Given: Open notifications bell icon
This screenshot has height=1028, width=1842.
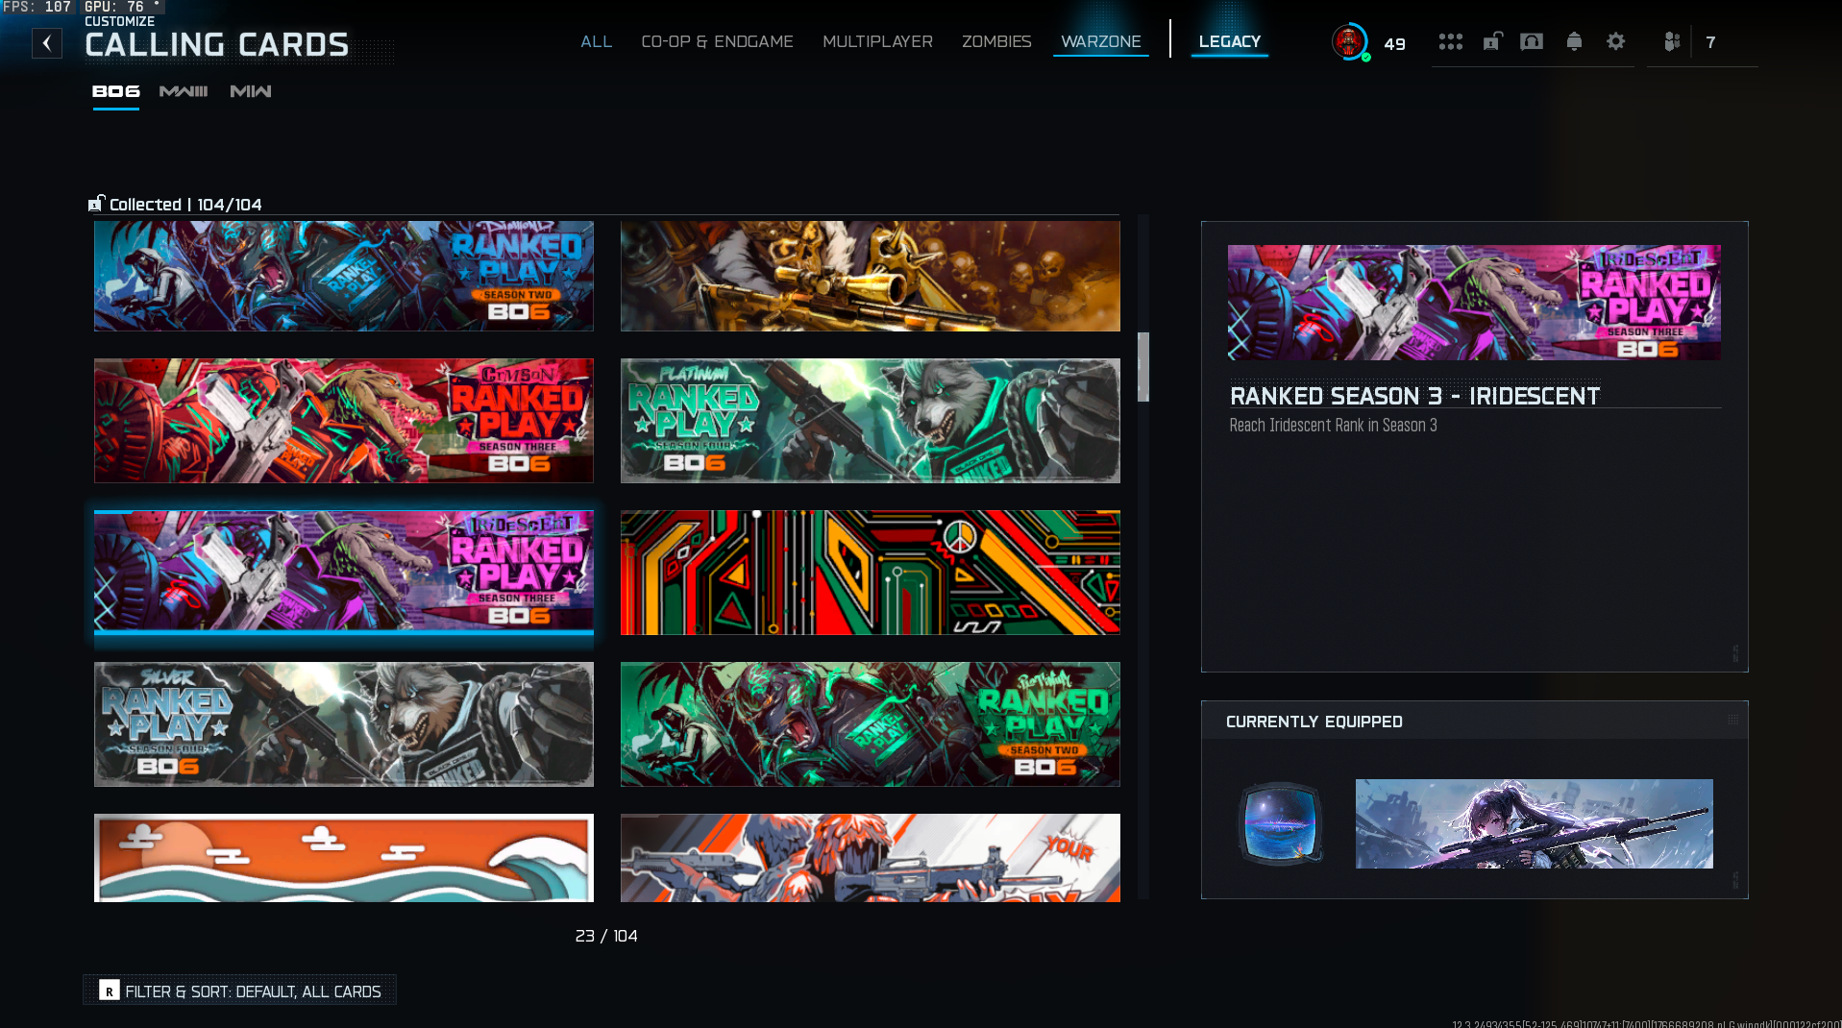Looking at the screenshot, I should pos(1574,42).
